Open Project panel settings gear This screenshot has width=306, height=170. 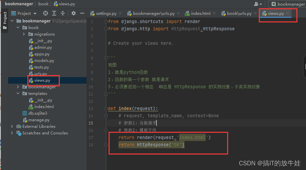coord(73,13)
